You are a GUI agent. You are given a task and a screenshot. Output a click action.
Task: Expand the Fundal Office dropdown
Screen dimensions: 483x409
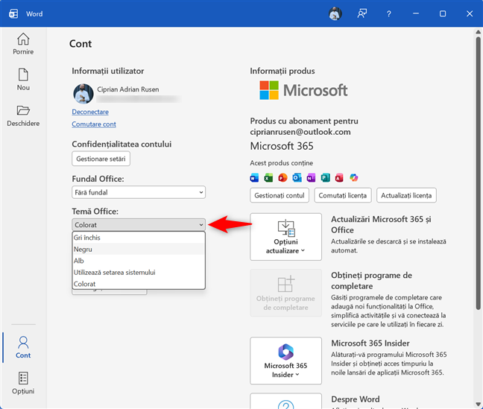point(139,192)
